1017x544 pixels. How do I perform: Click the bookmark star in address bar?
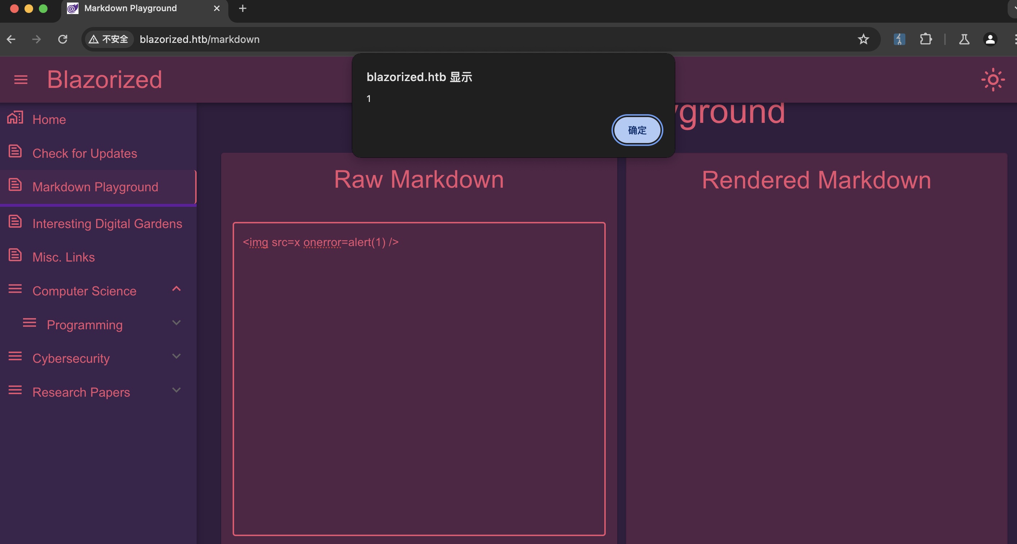coord(863,39)
